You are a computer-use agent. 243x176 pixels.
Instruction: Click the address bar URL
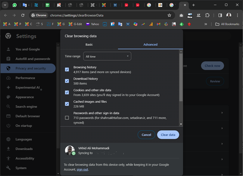tap(77, 16)
